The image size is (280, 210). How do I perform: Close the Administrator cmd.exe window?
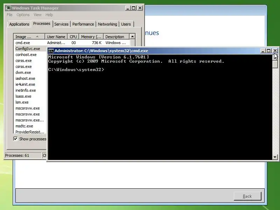275,51
